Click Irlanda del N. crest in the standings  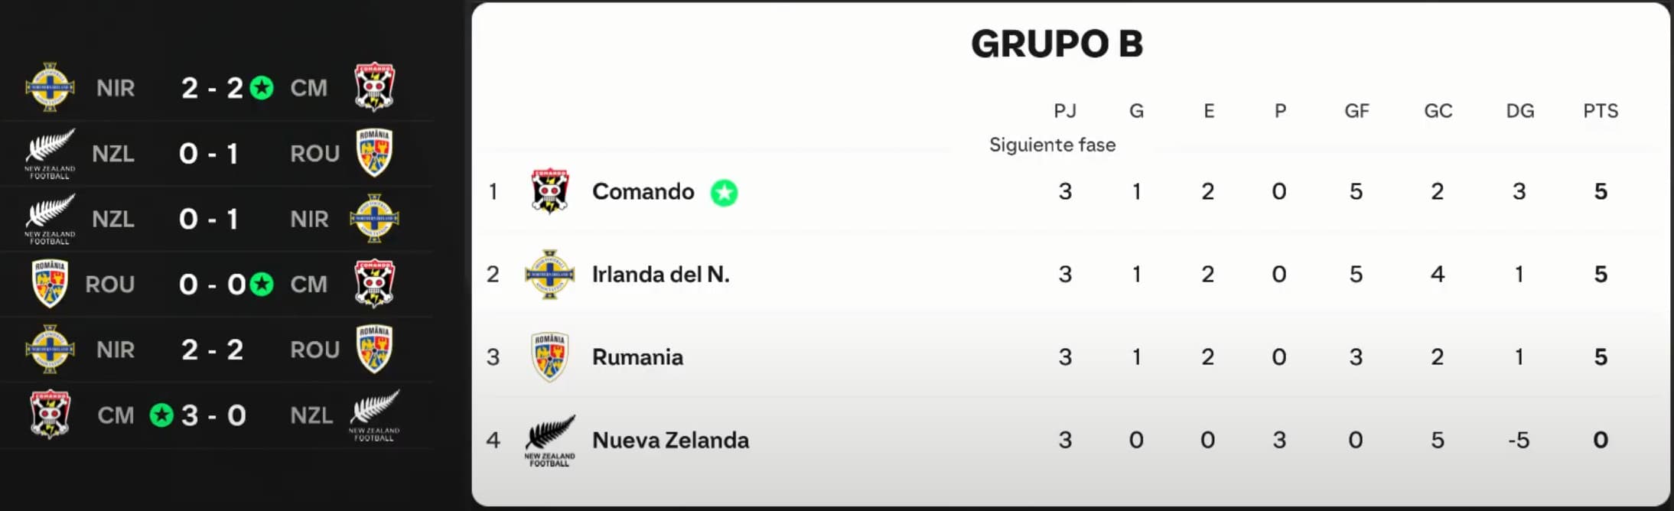[549, 274]
